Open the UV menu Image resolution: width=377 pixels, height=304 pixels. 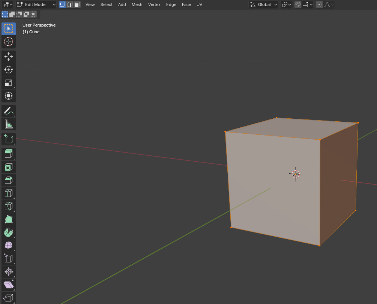click(x=199, y=4)
